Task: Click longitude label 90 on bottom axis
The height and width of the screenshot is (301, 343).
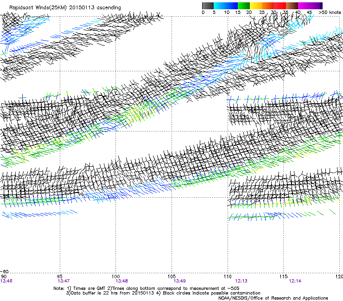Action: [x=4, y=276]
